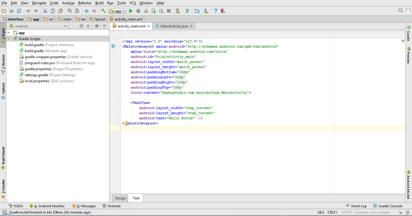
Task: Click the search magnifier at top right
Action: pos(401,11)
